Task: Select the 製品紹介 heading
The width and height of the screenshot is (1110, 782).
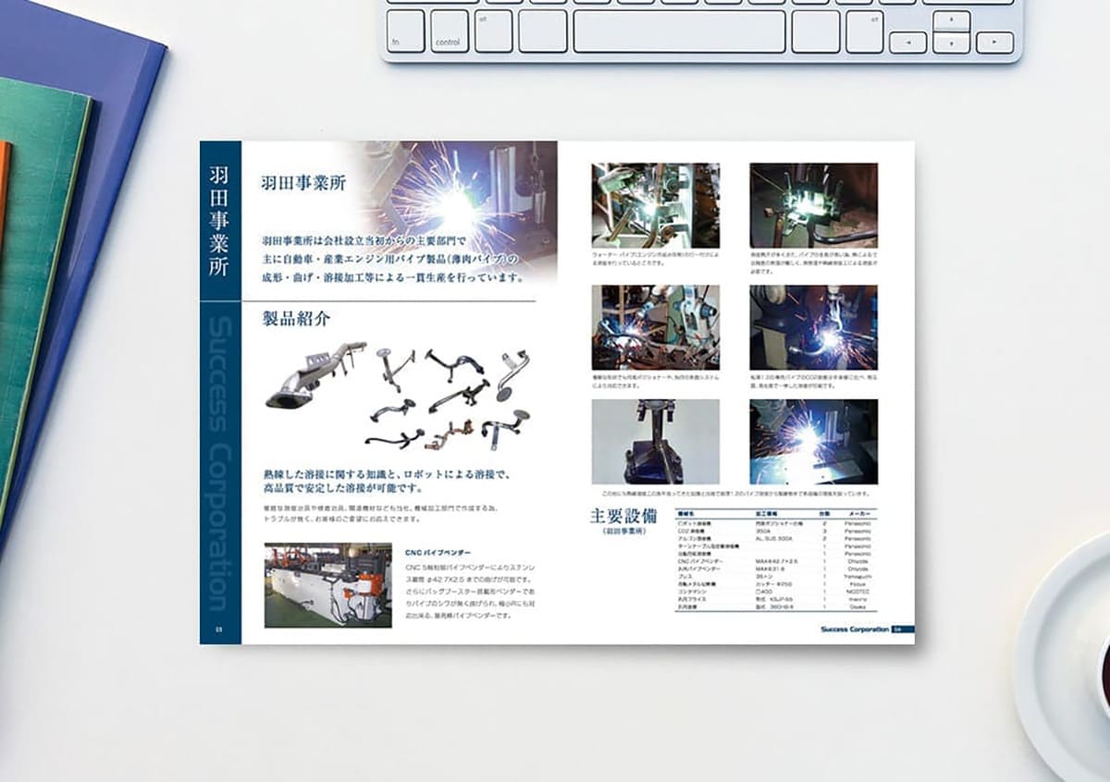Action: [x=296, y=320]
